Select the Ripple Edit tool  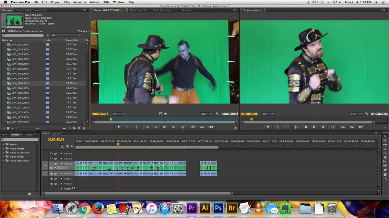pyautogui.click(x=385, y=144)
